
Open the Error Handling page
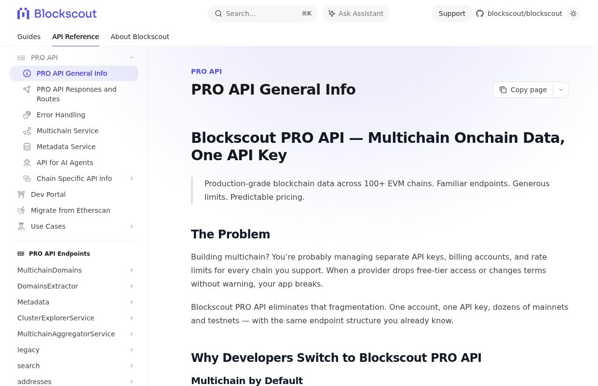(x=74, y=115)
